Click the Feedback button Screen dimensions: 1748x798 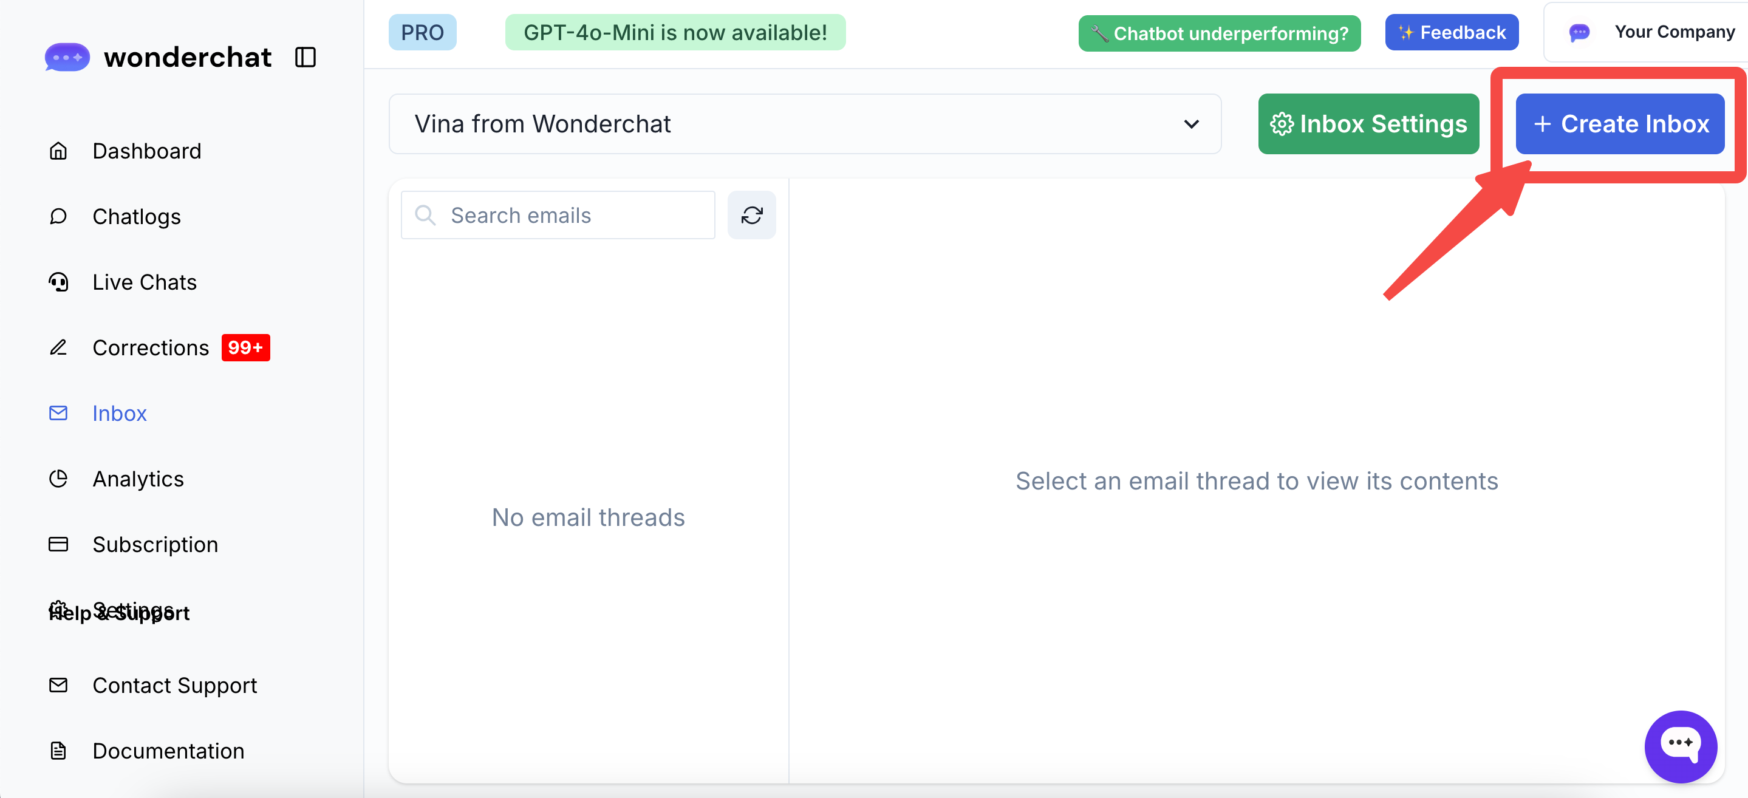click(1452, 33)
